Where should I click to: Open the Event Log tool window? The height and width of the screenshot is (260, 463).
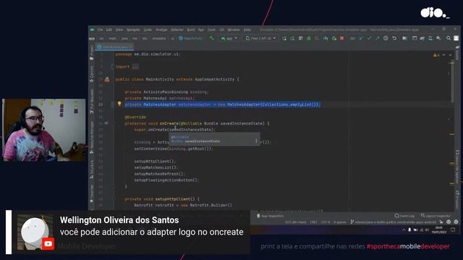(x=404, y=216)
